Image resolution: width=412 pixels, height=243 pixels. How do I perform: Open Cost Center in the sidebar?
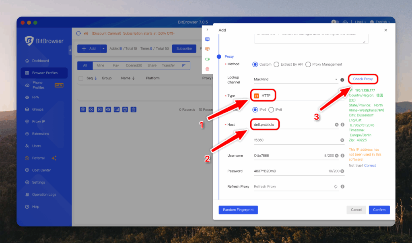click(44, 170)
